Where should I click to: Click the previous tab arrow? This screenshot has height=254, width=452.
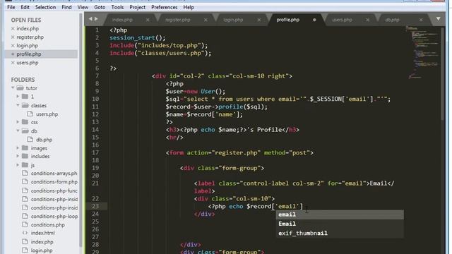pyautogui.click(x=90, y=19)
